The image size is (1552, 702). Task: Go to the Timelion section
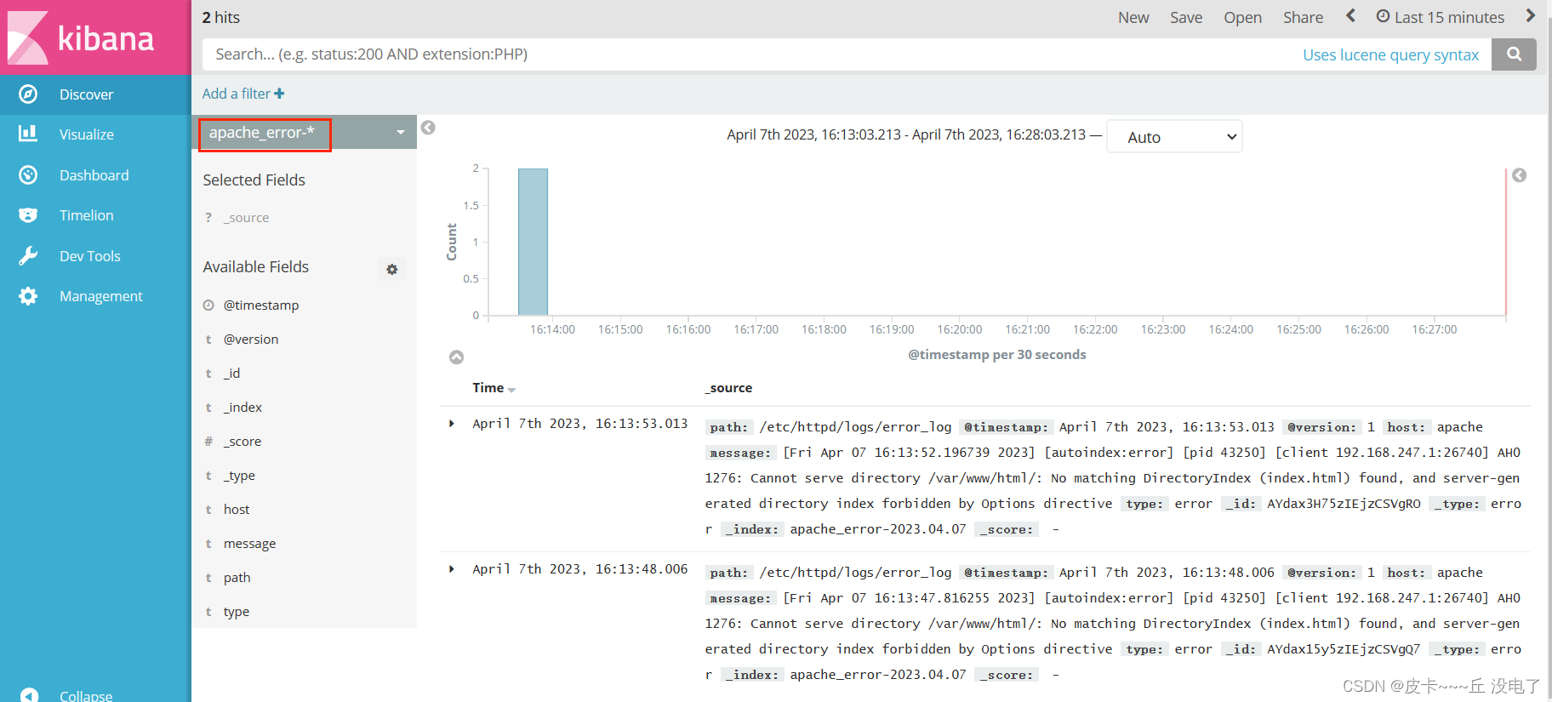pyautogui.click(x=86, y=215)
